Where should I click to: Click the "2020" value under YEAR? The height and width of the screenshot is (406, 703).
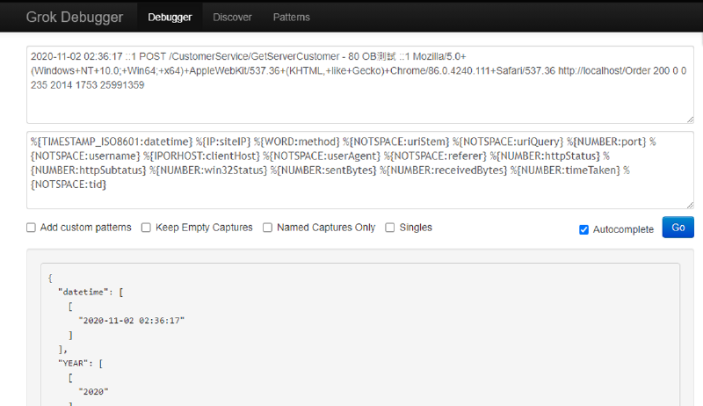click(x=93, y=391)
